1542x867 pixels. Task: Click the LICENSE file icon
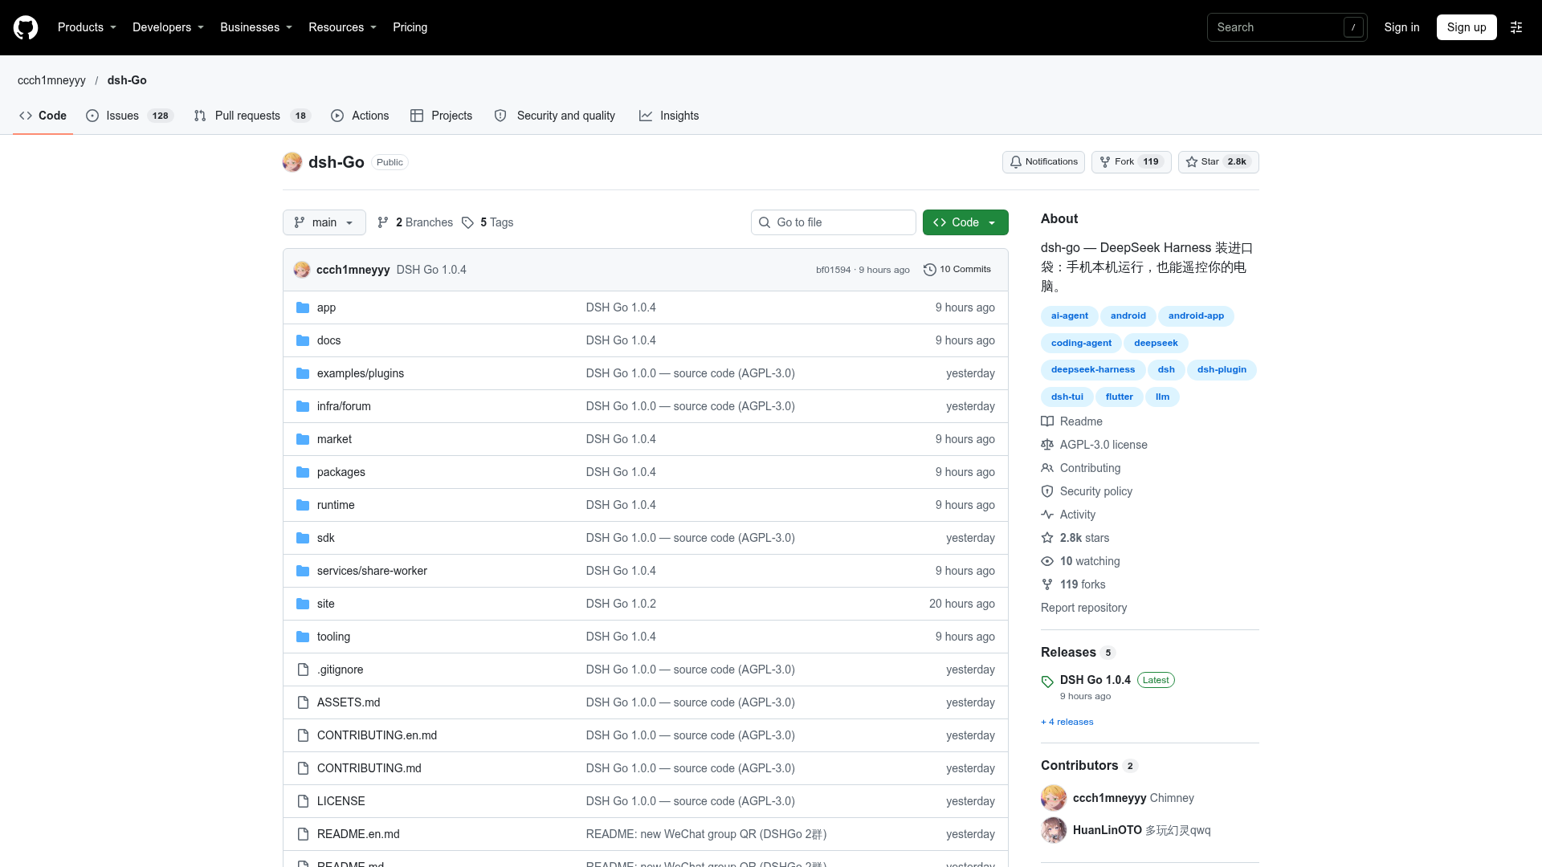coord(303,801)
